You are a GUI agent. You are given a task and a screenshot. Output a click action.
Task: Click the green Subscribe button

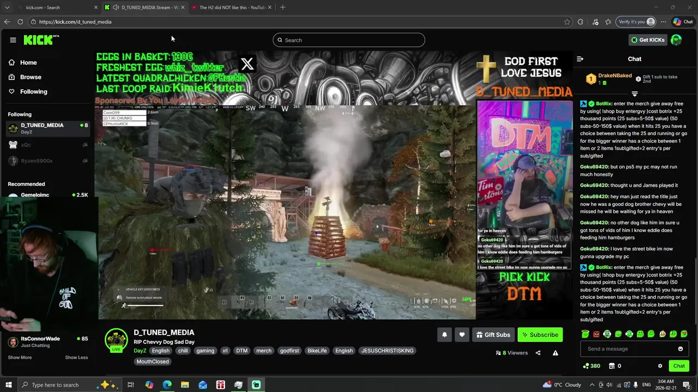[540, 335]
